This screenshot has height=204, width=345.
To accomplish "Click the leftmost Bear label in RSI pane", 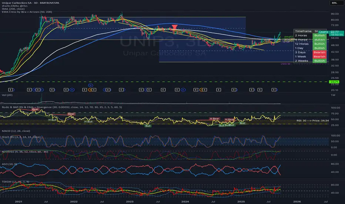I will 35,109.
